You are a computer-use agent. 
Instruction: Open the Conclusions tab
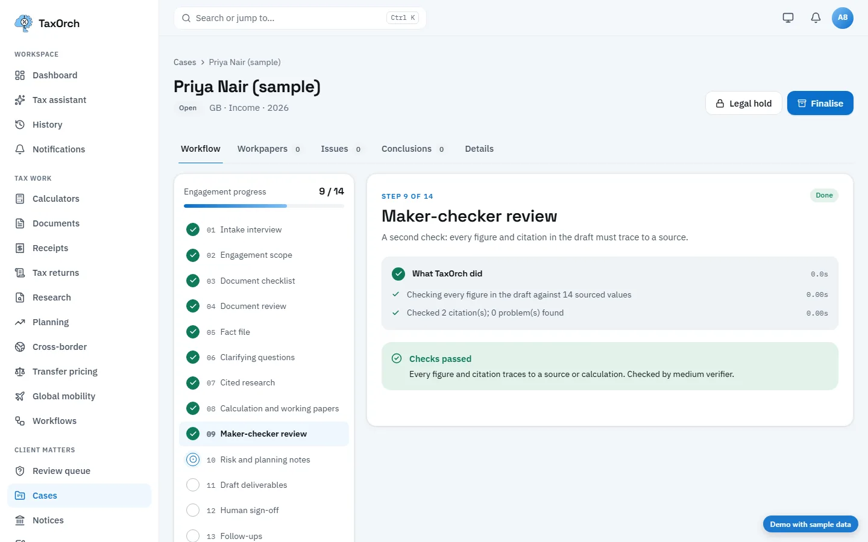click(413, 149)
